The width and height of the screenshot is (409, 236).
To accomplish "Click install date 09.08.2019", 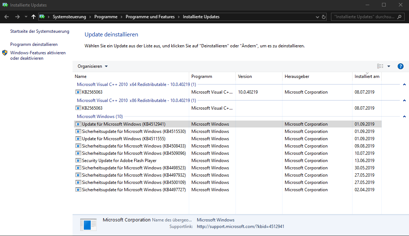I will pos(365,146).
